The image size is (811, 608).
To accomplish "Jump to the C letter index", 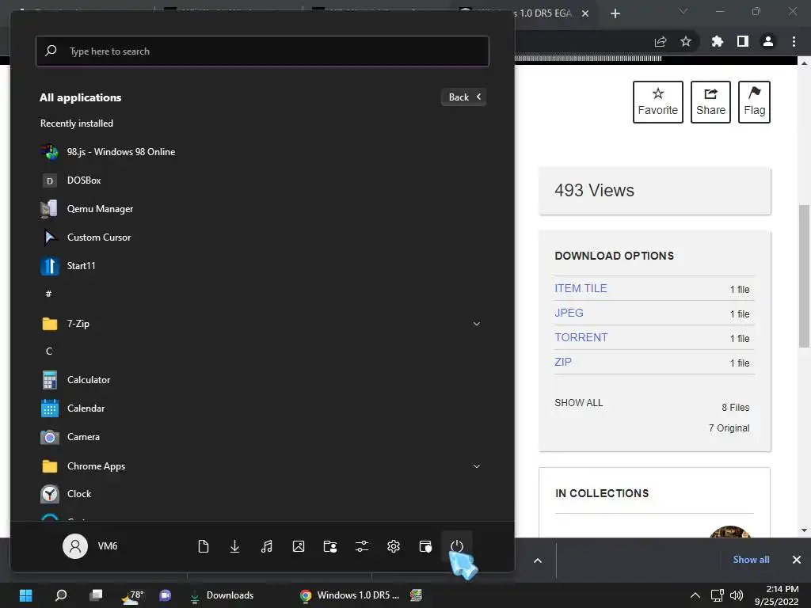I will (49, 351).
